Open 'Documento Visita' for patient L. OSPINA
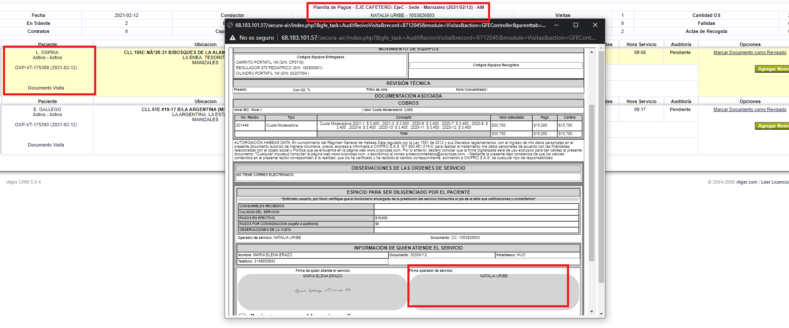The height and width of the screenshot is (328, 789). click(x=46, y=88)
